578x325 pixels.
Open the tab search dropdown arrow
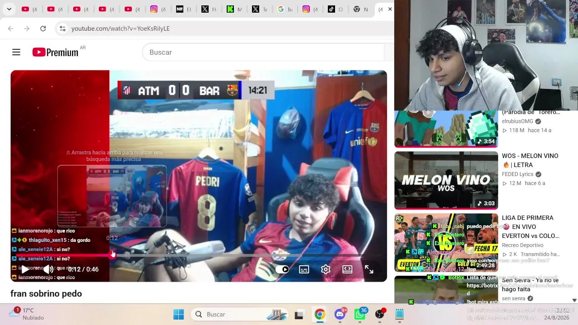coord(9,9)
